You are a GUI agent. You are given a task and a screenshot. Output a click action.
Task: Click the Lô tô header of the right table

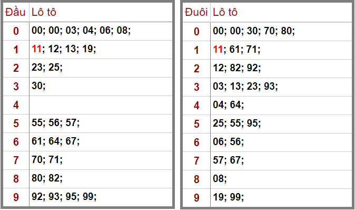point(225,12)
